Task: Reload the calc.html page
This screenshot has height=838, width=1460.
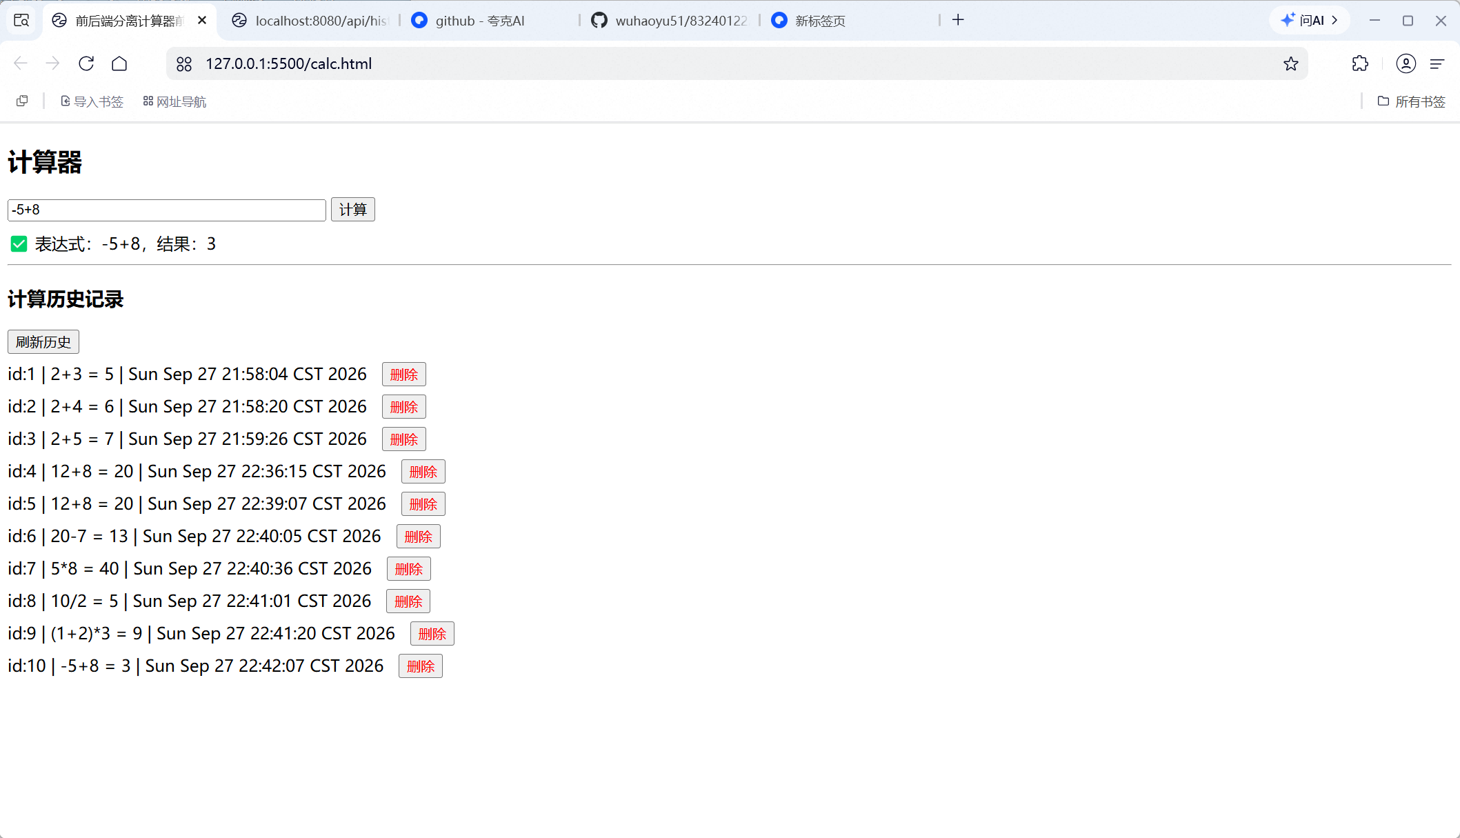Action: tap(86, 63)
